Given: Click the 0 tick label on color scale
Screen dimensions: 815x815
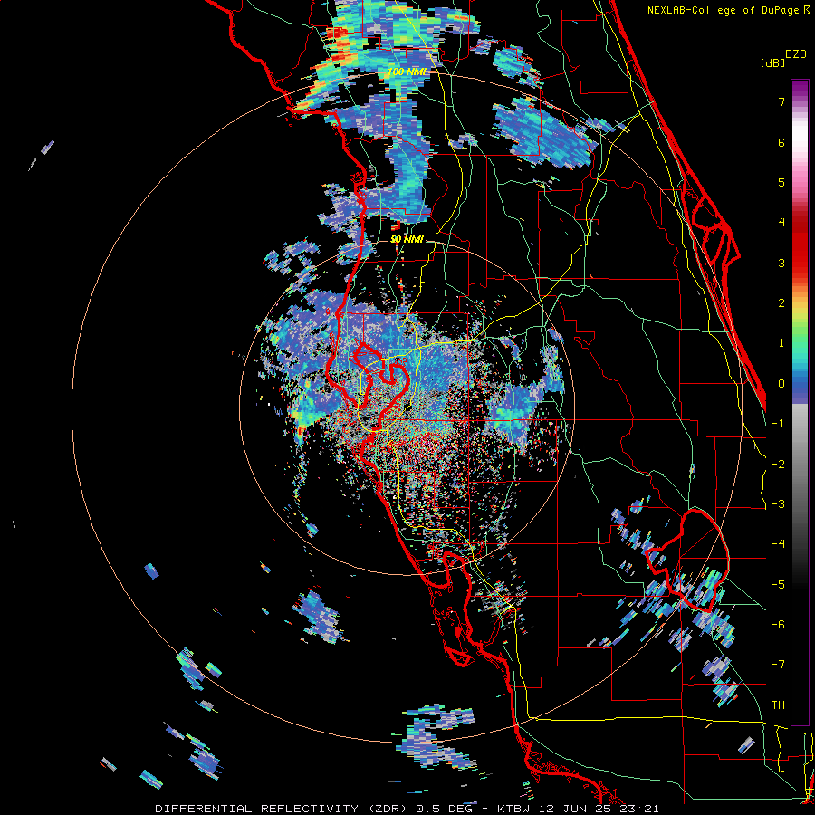Looking at the screenshot, I should pos(781,384).
